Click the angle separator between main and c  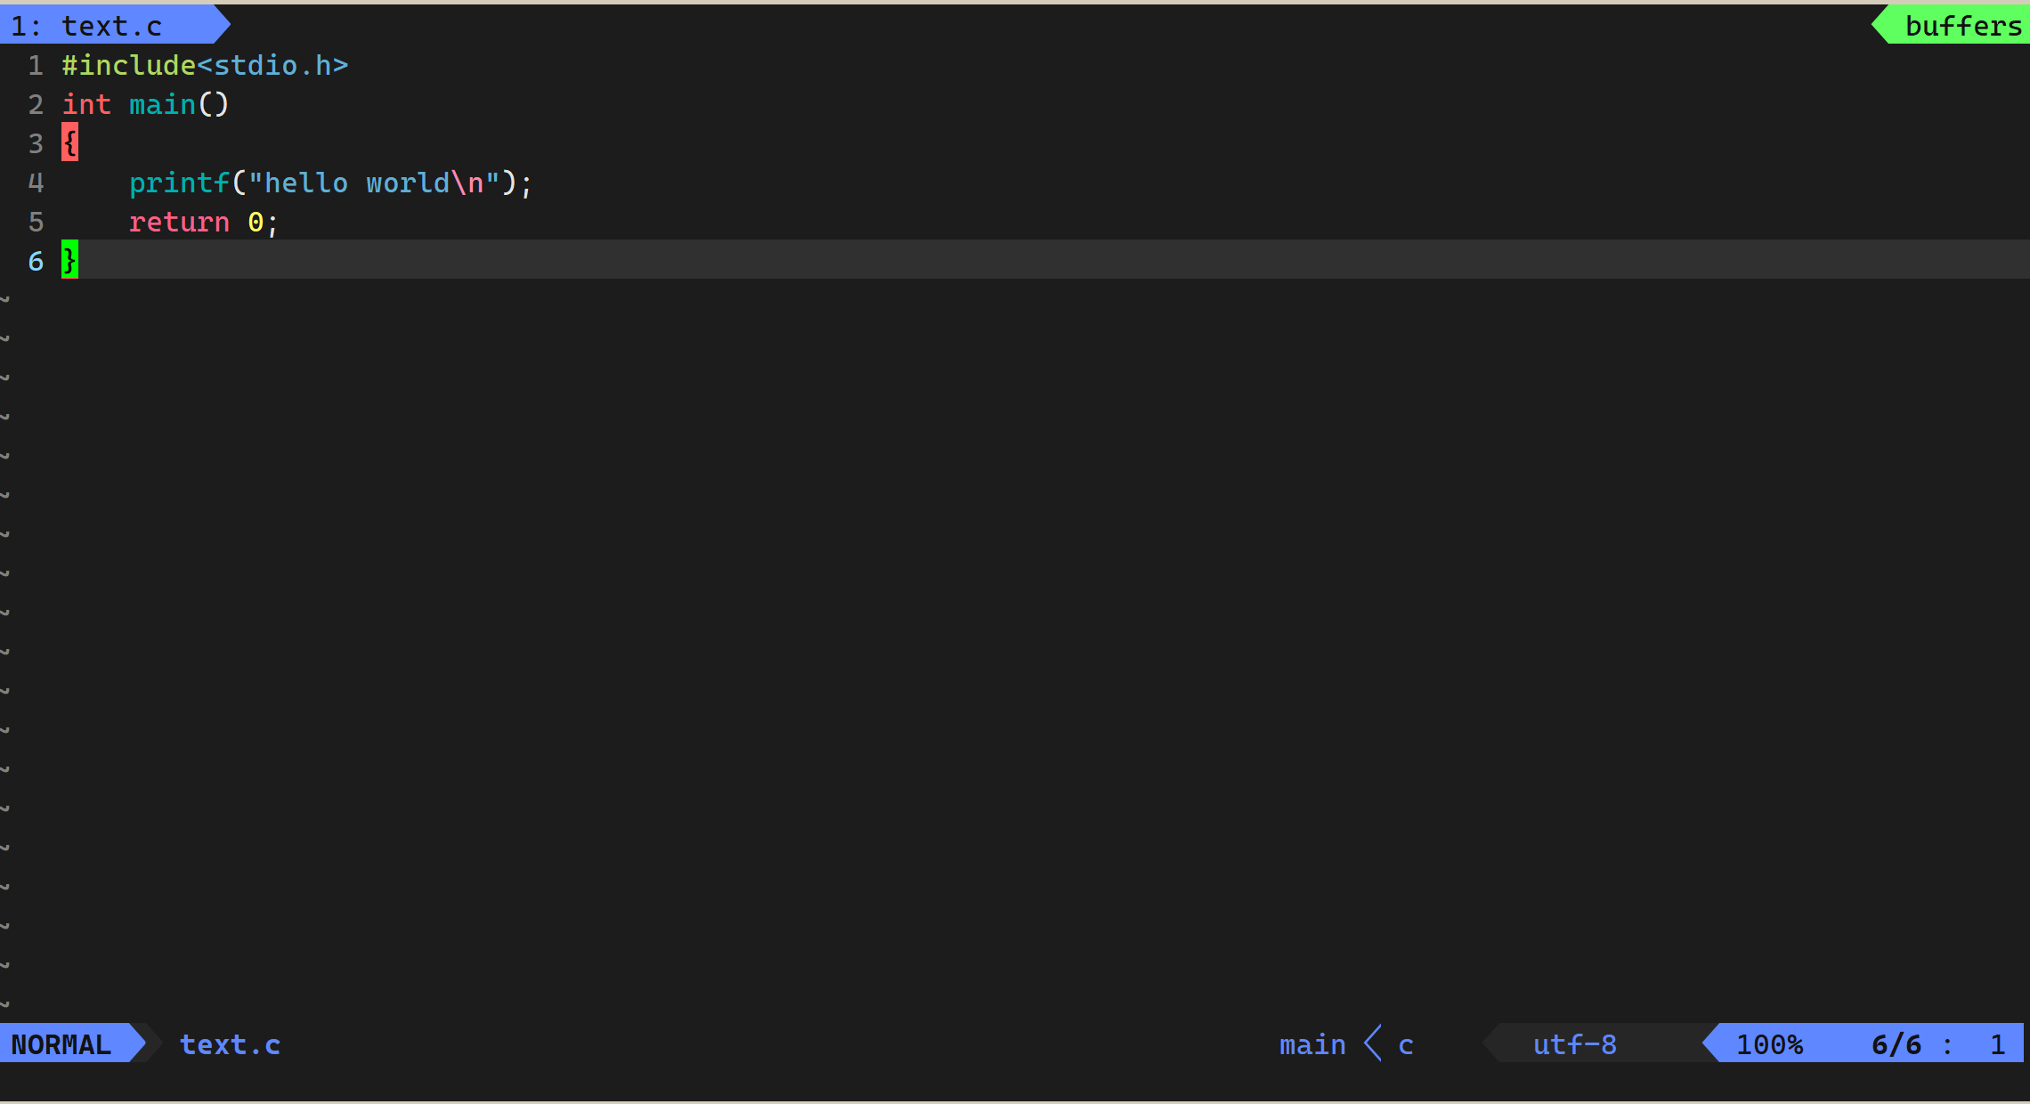pos(1372,1043)
